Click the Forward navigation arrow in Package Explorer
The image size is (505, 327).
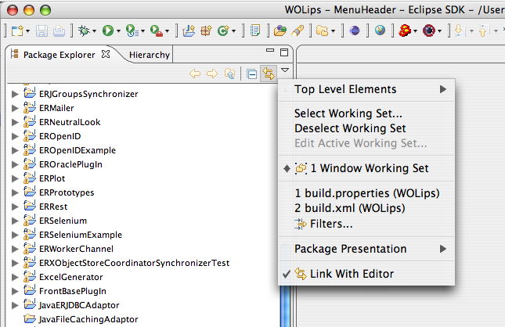tap(212, 74)
